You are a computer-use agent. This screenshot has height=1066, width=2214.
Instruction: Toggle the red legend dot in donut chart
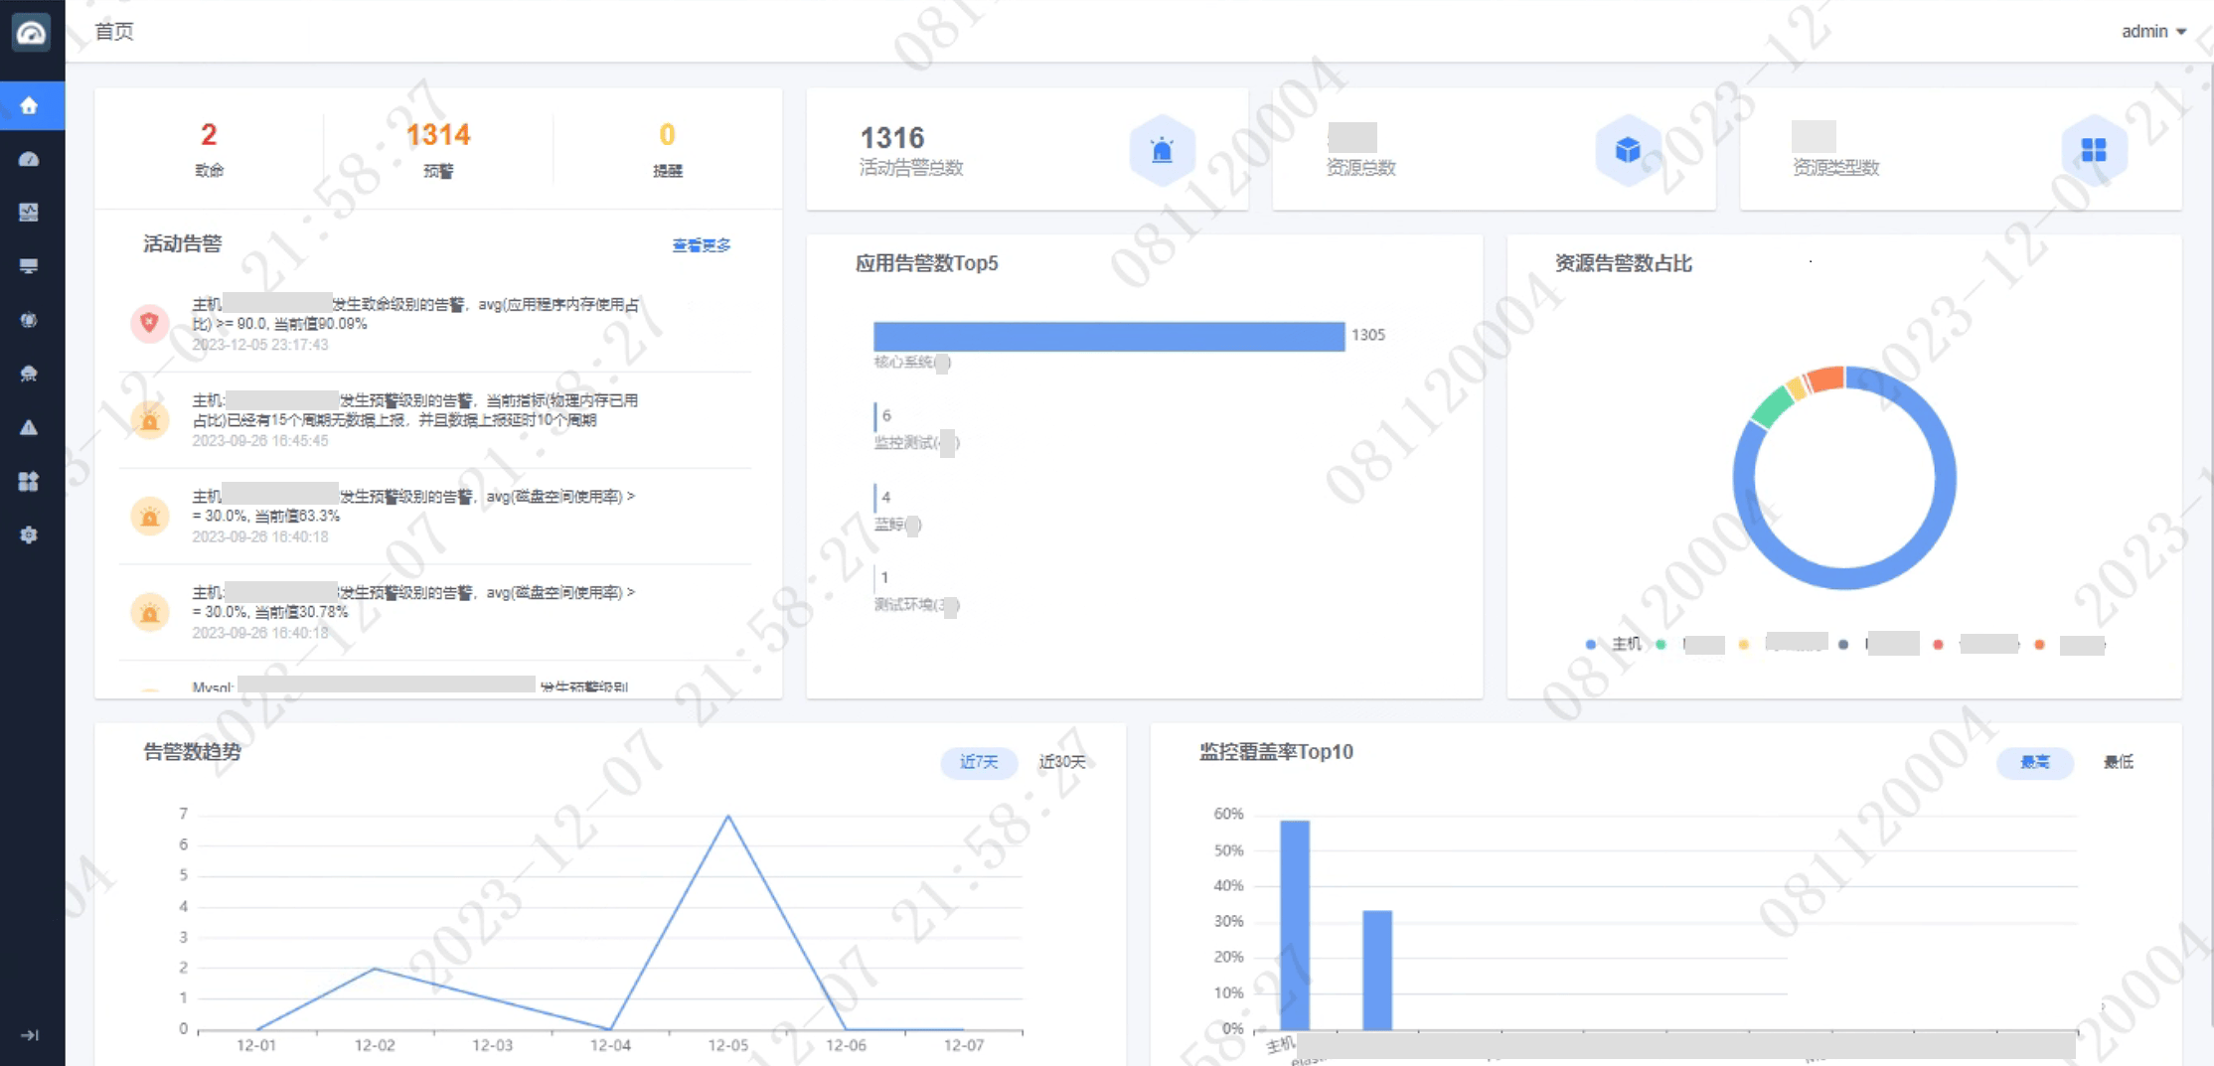click(x=1938, y=645)
